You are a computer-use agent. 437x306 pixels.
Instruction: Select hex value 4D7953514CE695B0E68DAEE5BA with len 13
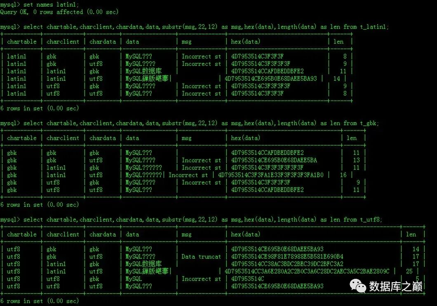pyautogui.click(x=274, y=160)
